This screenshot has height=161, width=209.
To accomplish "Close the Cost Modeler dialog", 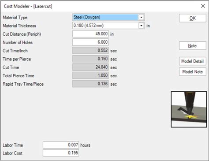I will pos(203,6).
